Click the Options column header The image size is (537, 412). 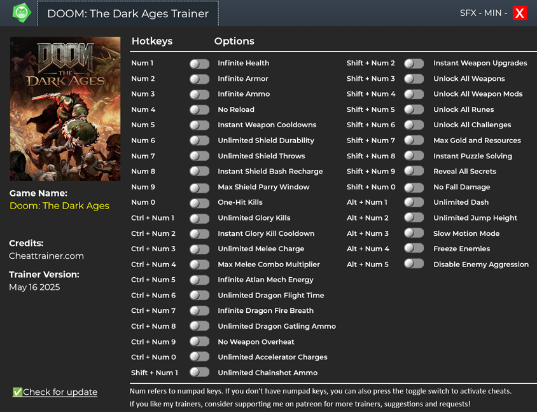(x=234, y=41)
